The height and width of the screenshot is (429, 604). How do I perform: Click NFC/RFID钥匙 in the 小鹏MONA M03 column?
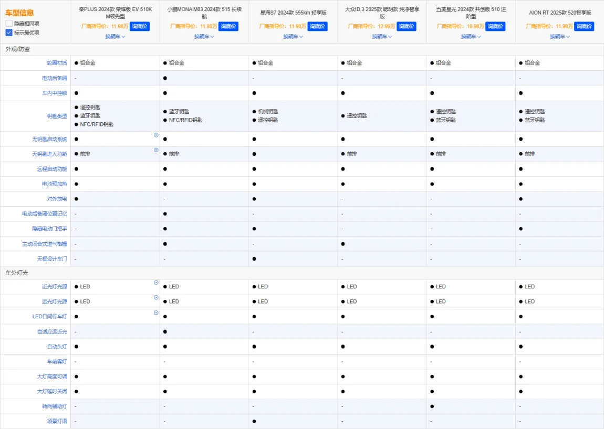186,120
